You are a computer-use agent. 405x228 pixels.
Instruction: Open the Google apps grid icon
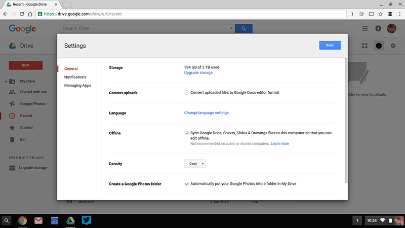pos(364,28)
